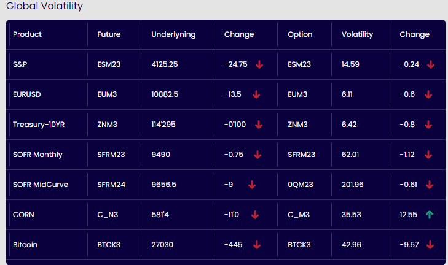Click the red down arrow for S&P underlying change
Viewport: 448px width, 265px height.
[x=259, y=64]
